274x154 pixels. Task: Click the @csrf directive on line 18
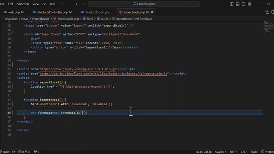click(35, 38)
